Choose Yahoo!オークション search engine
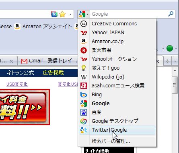The image size is (179, 153). coord(117,59)
